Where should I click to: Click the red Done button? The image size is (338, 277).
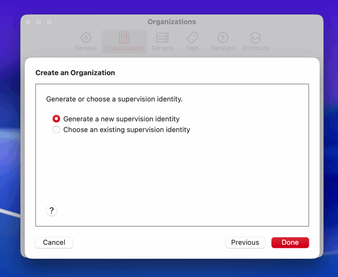tap(290, 242)
